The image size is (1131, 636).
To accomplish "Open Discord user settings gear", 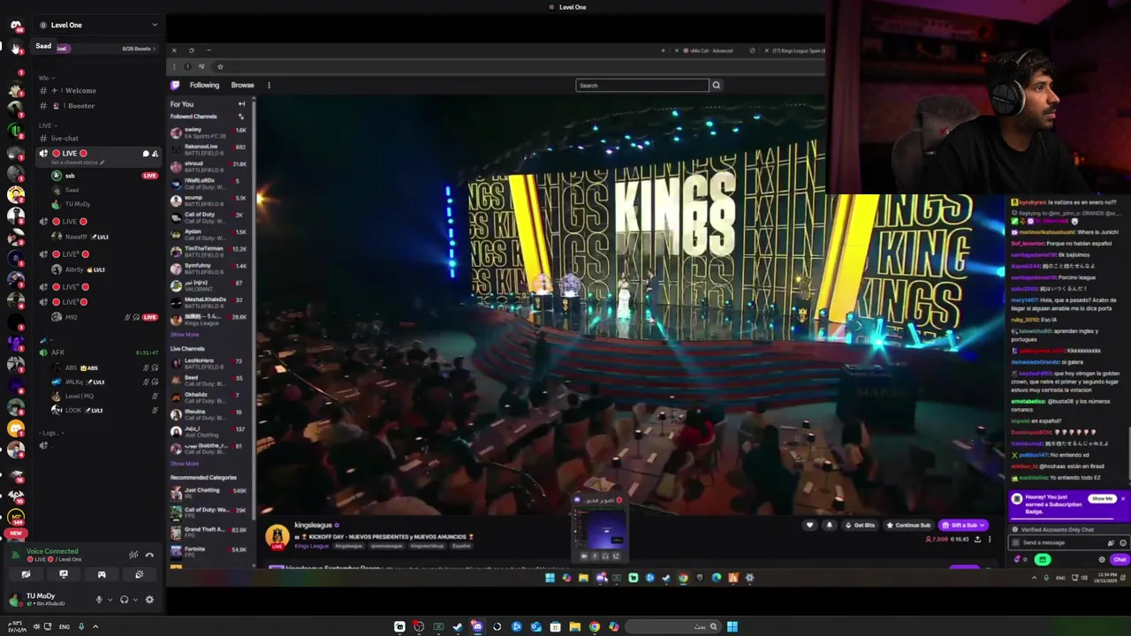I will tap(149, 600).
